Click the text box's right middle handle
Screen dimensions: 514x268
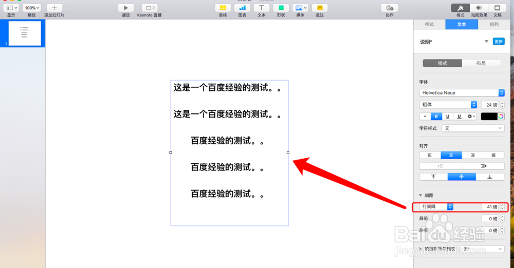pyautogui.click(x=288, y=152)
